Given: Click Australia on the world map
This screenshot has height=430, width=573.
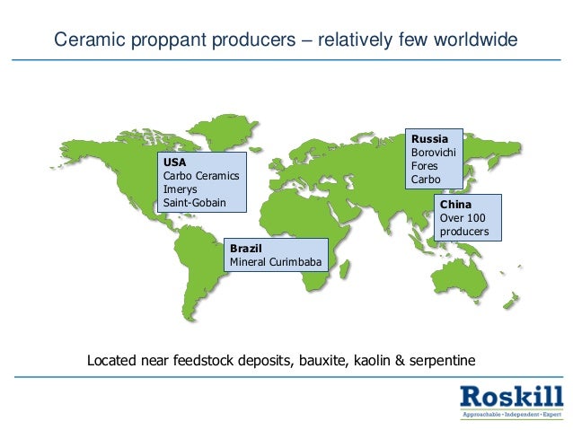Looking at the screenshot, I should click(x=459, y=277).
